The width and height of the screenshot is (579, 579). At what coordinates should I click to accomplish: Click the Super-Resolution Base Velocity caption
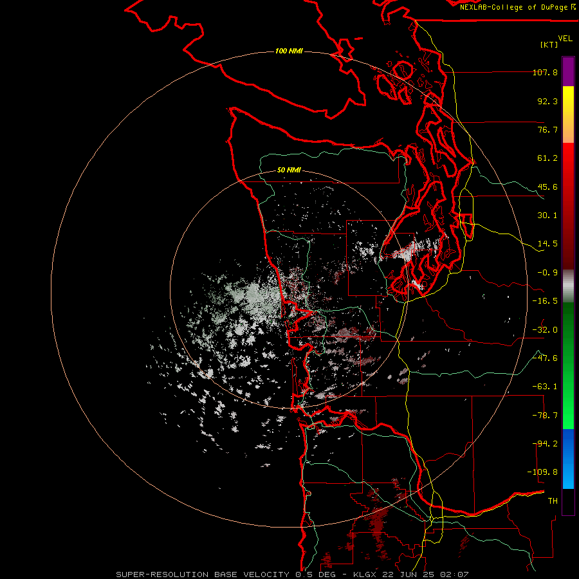point(292,574)
